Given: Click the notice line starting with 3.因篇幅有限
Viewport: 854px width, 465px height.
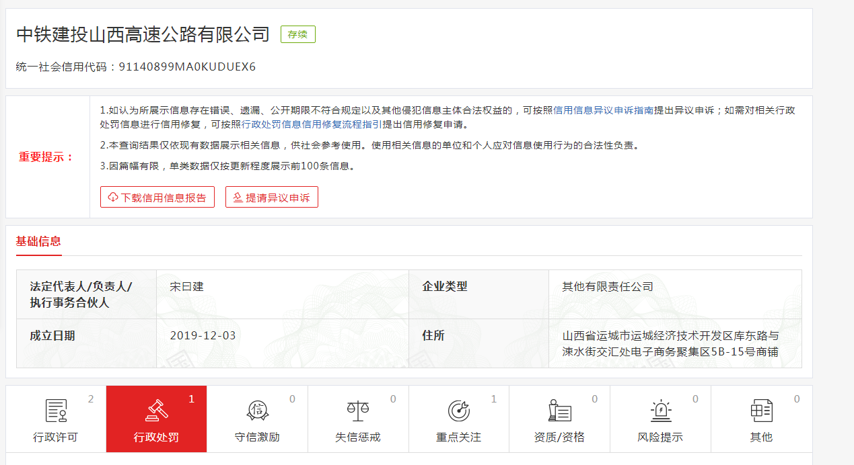Looking at the screenshot, I should (x=228, y=166).
